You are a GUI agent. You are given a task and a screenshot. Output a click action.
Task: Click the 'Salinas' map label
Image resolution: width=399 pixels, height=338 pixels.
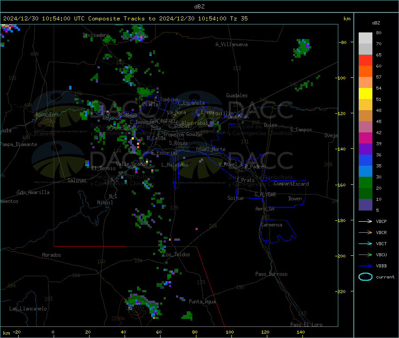tap(77, 180)
